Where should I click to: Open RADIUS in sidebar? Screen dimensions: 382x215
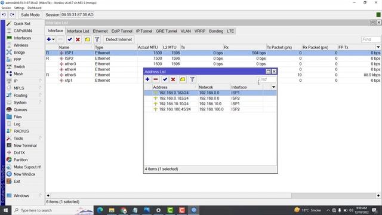pos(21,131)
